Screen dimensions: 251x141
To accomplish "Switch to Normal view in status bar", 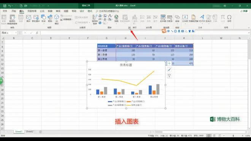I will (x=209, y=136).
